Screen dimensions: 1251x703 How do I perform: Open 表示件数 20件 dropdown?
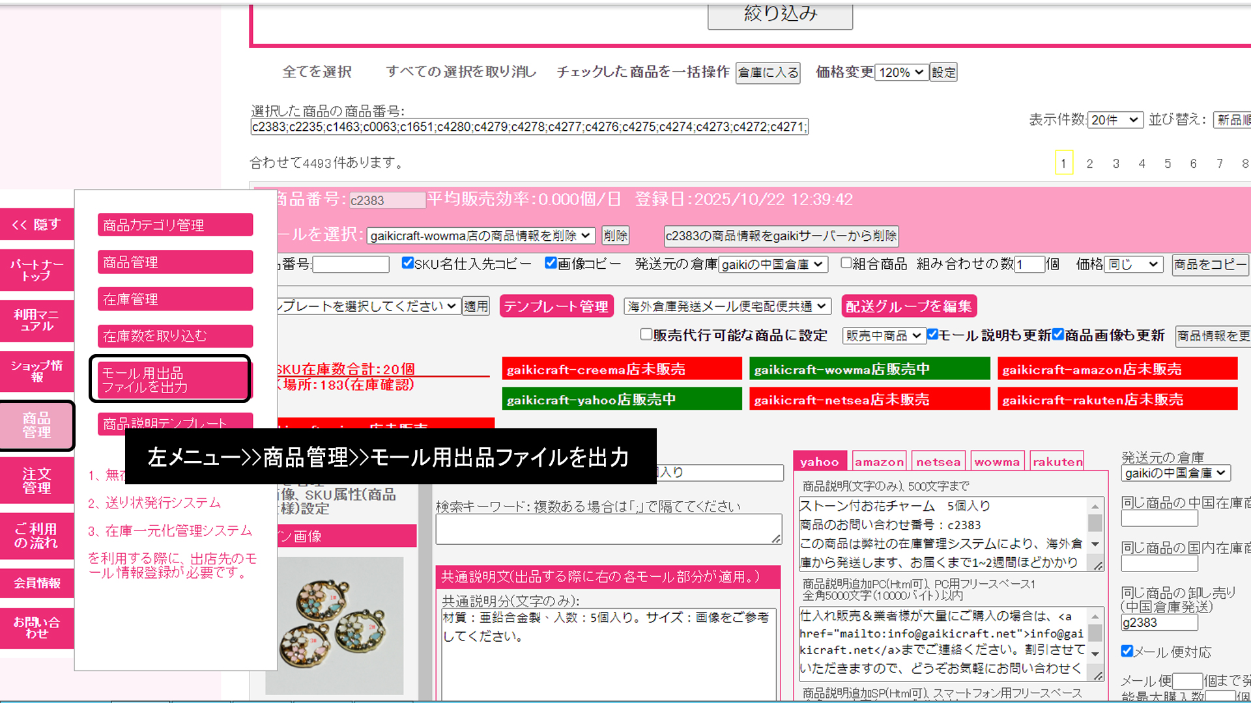click(x=1115, y=120)
